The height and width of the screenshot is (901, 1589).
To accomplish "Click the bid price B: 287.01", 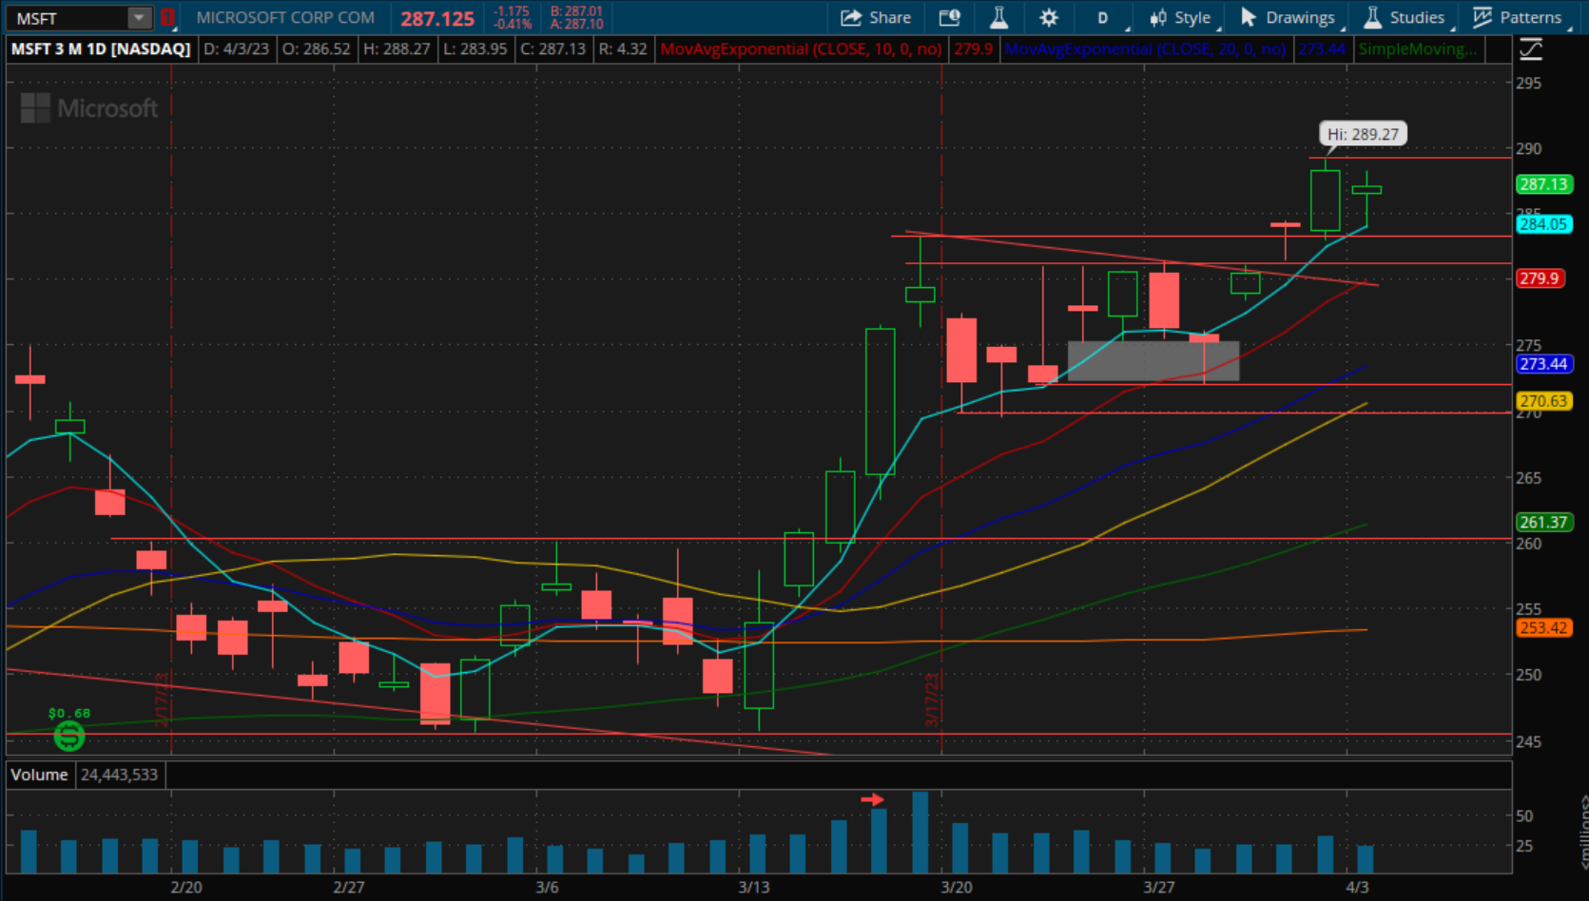I will 576,11.
